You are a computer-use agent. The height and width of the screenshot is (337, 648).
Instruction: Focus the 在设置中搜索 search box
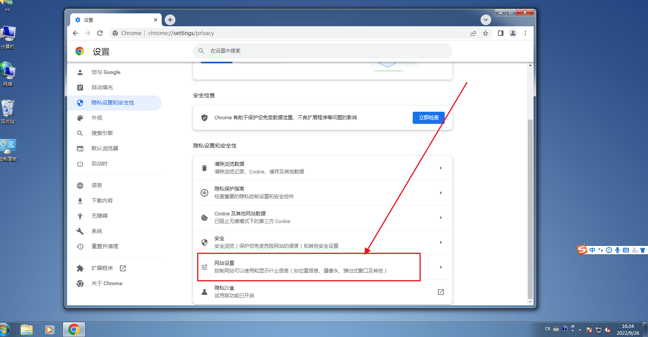coord(323,51)
